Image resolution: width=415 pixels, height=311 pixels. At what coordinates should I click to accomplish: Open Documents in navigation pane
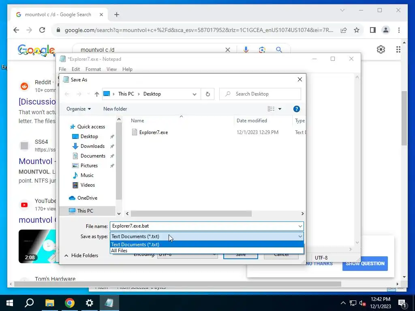coord(93,156)
